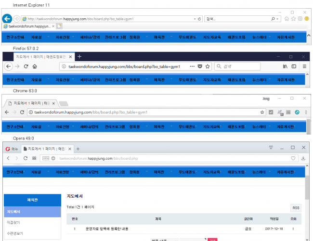Open Internet Explorer home page icon

pyautogui.click(x=287, y=19)
